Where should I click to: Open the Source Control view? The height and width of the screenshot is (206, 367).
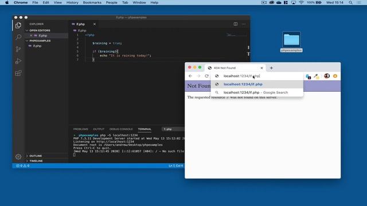coord(18,49)
